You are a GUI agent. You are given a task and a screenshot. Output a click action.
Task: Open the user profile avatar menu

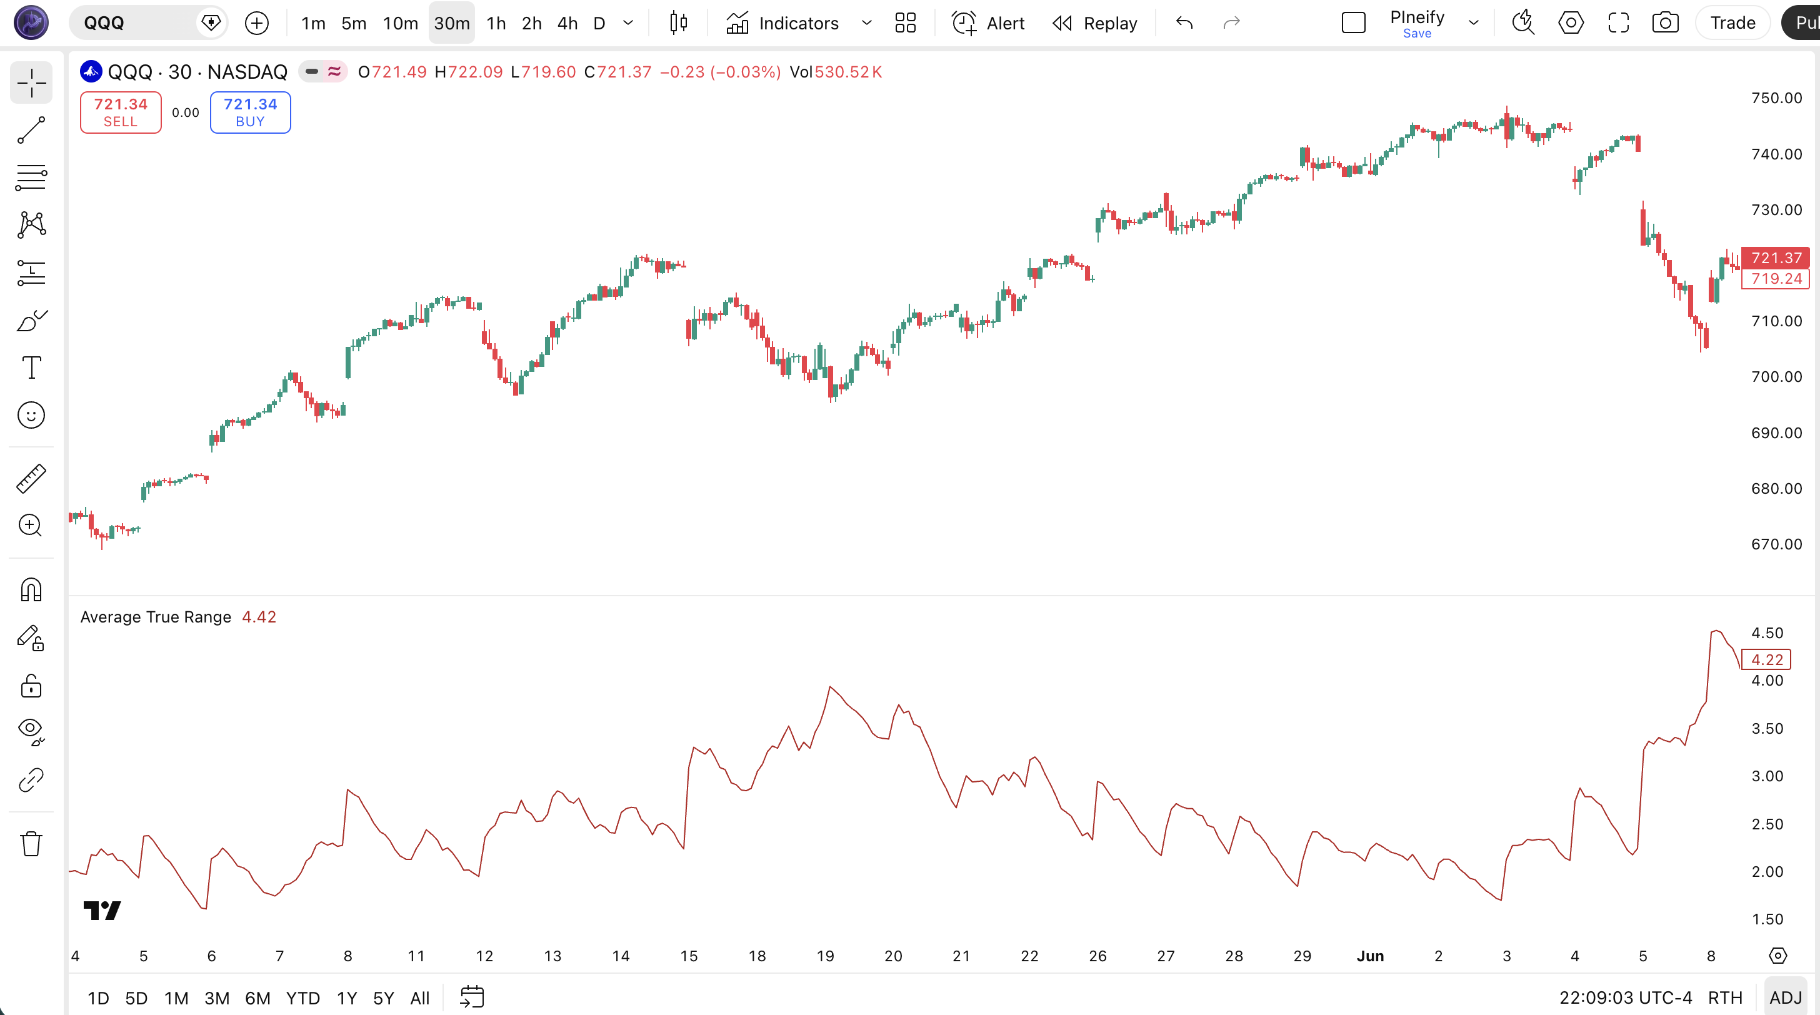pos(31,22)
